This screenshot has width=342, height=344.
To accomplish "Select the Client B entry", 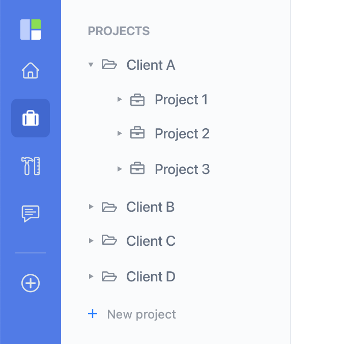I will (x=132, y=207).
